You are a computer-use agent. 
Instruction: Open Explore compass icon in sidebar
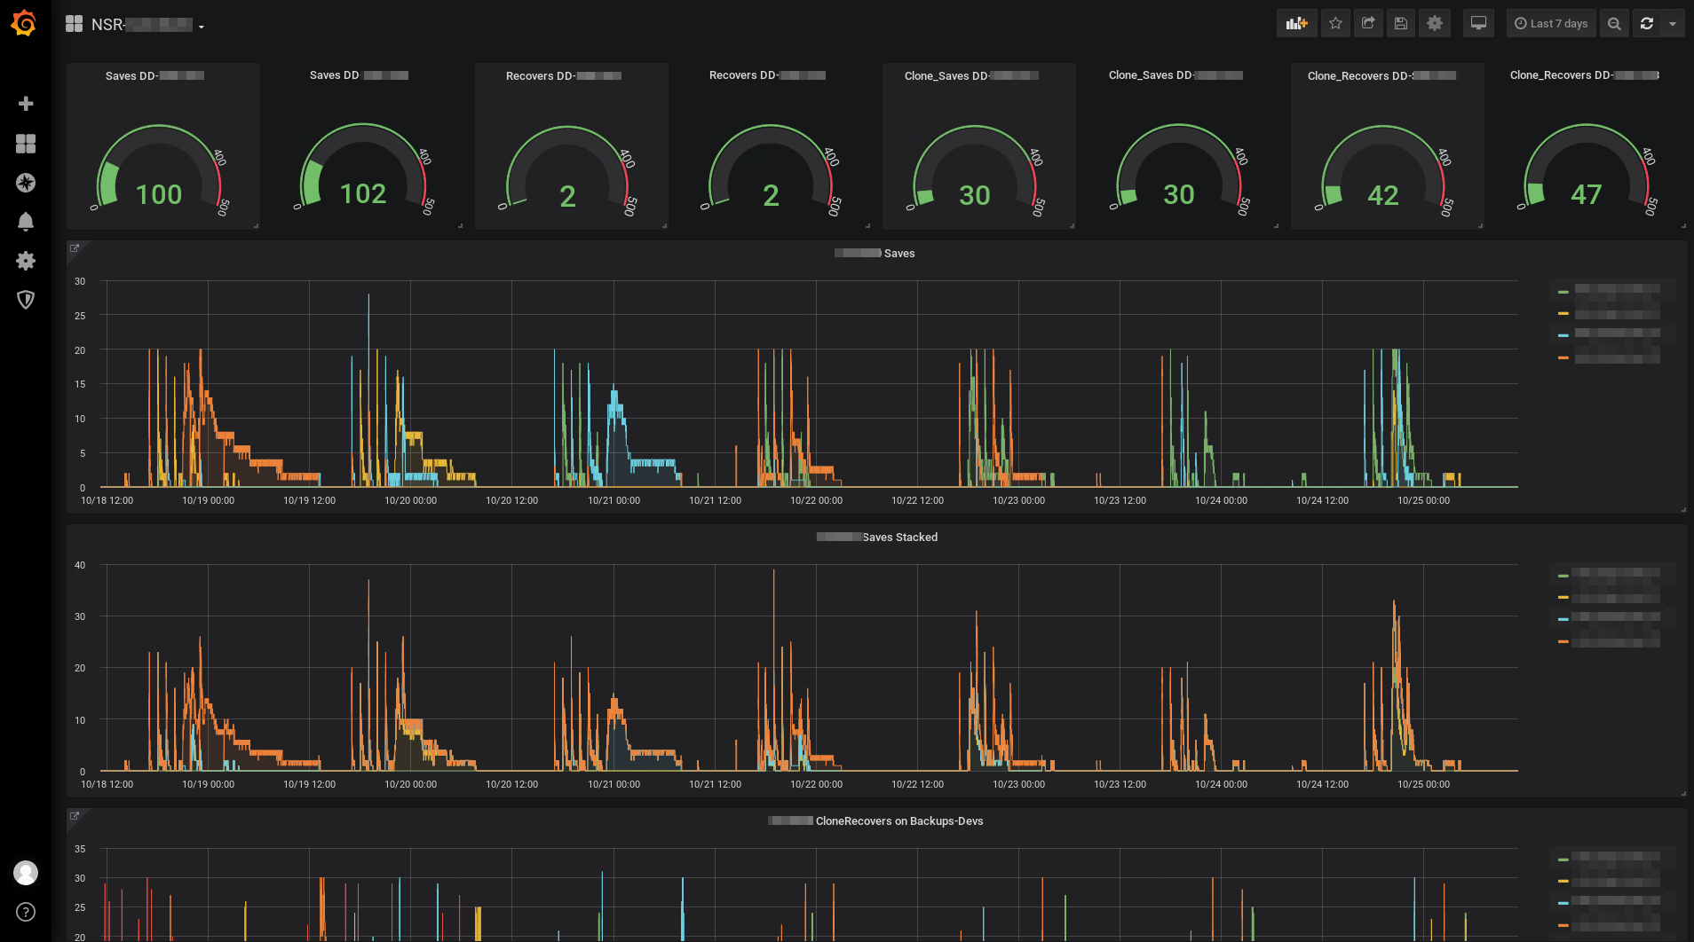[x=26, y=183]
